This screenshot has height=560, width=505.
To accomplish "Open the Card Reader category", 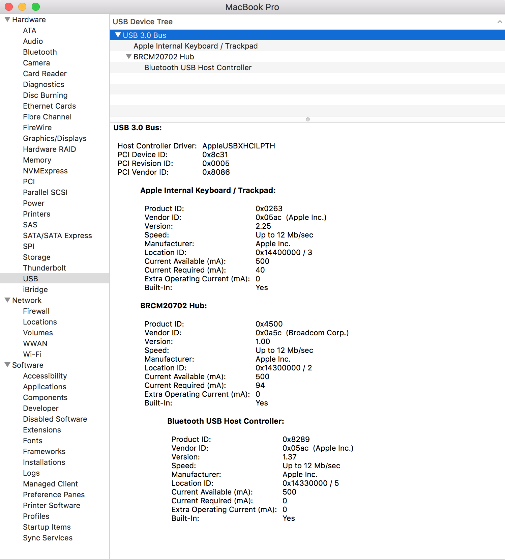I will tap(45, 74).
